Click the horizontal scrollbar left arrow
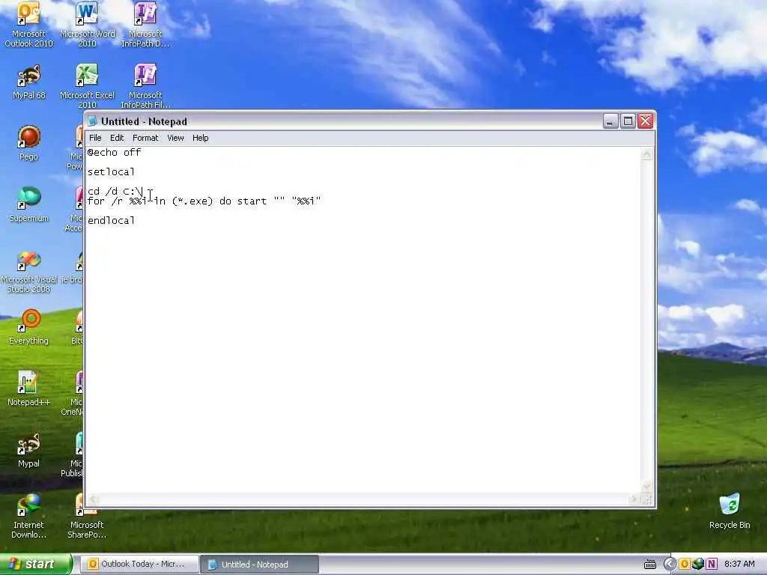 click(94, 499)
